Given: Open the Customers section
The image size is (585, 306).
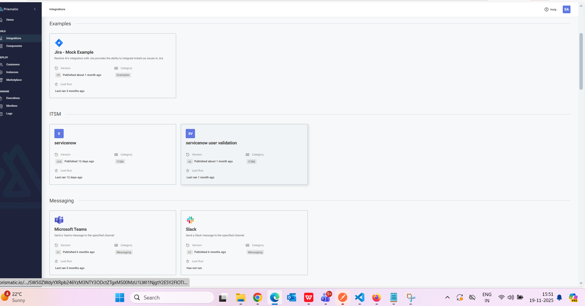Looking at the screenshot, I should pyautogui.click(x=13, y=64).
